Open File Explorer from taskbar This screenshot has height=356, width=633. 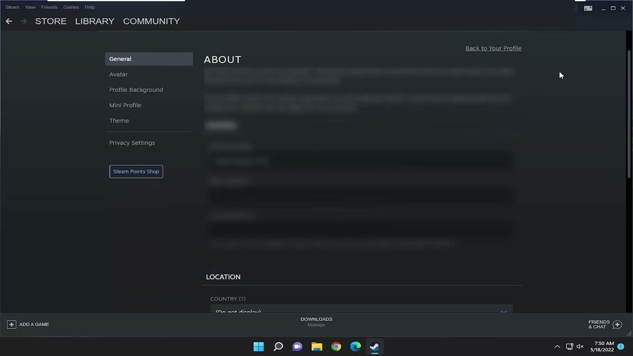pos(317,347)
